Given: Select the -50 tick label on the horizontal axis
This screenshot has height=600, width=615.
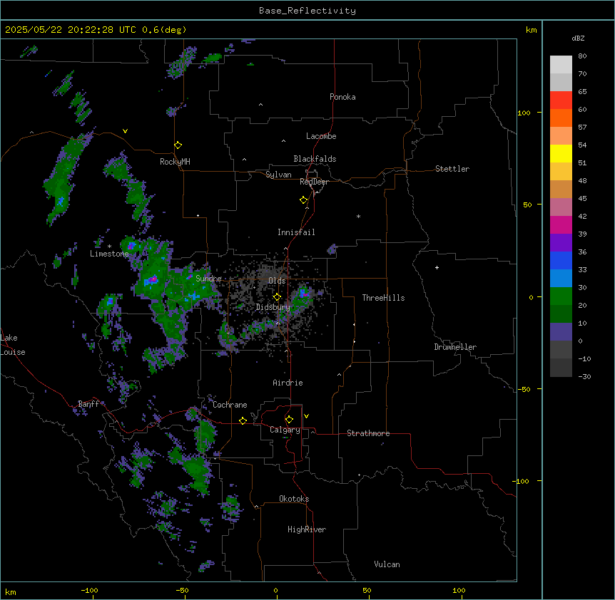Looking at the screenshot, I should [x=183, y=590].
